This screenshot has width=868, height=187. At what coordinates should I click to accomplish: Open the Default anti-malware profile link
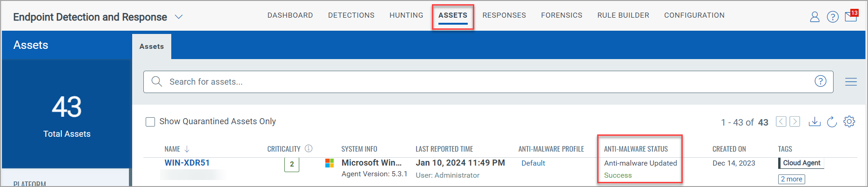tap(533, 163)
